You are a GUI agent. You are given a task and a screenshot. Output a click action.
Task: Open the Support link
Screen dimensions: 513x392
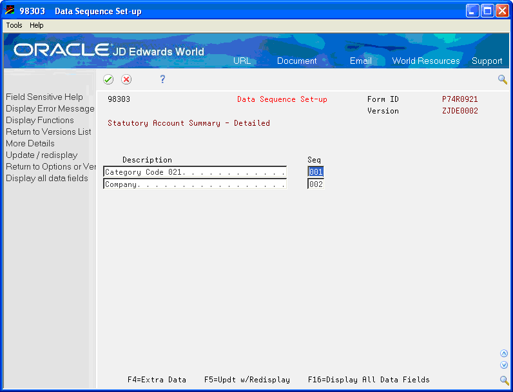point(487,61)
